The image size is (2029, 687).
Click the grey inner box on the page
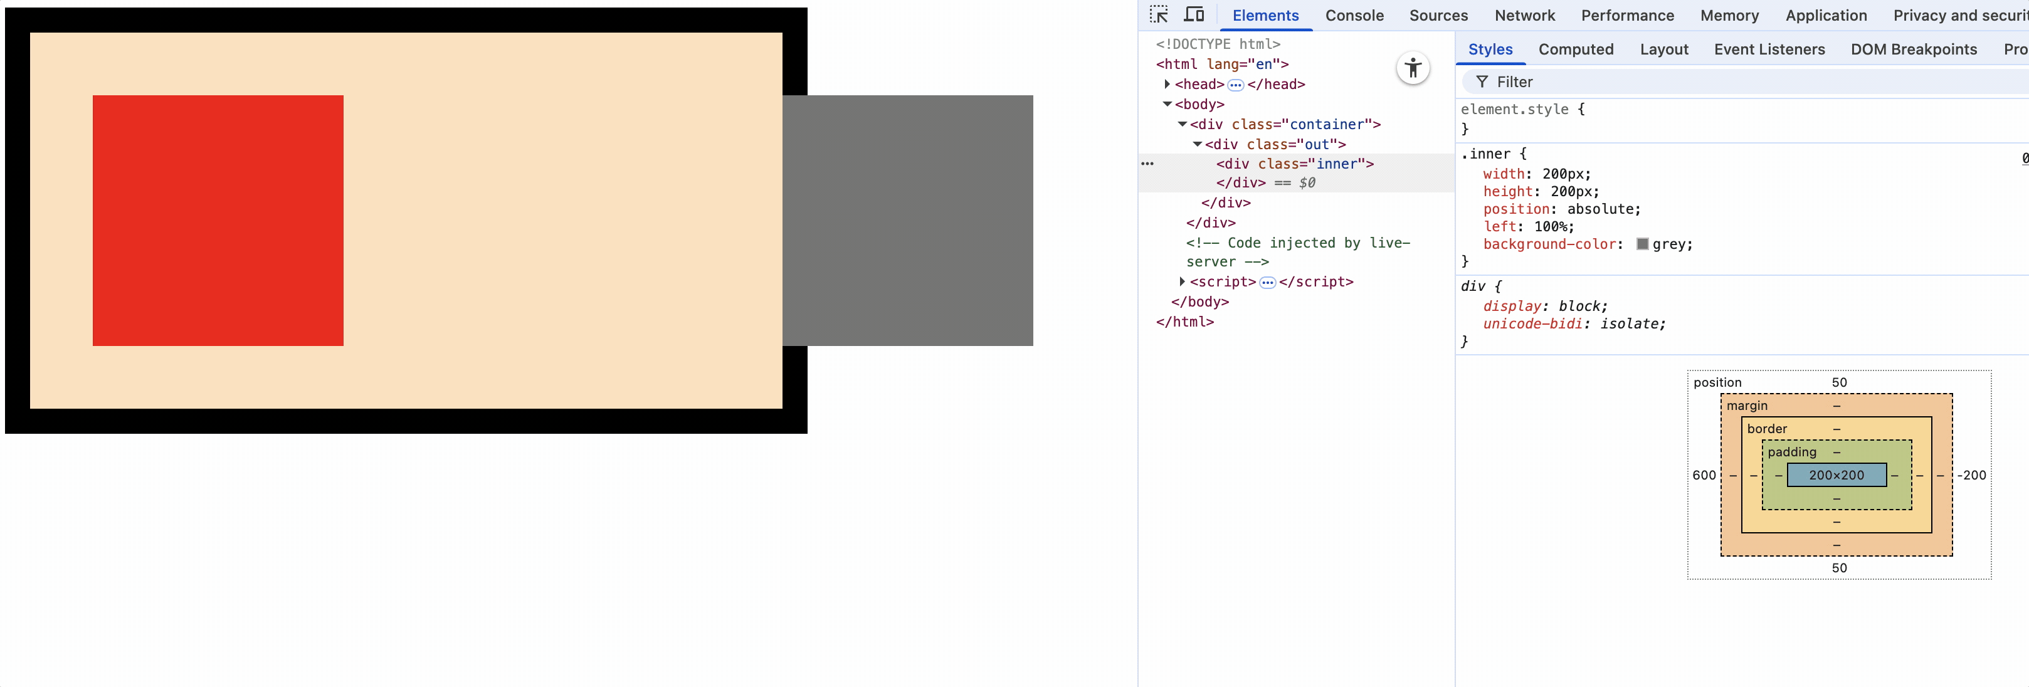pyautogui.click(x=907, y=221)
